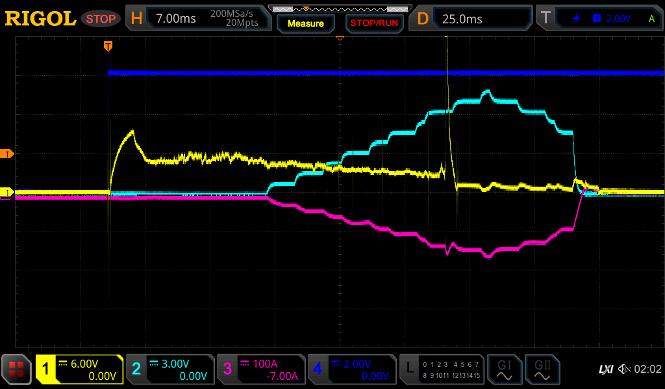Click the LXI network status icon
665x389 pixels.
pos(605,369)
